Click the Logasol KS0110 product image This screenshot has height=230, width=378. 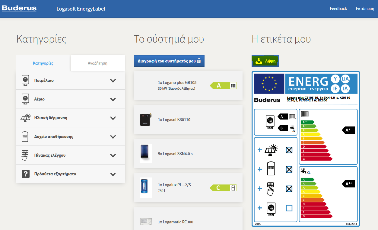click(146, 120)
